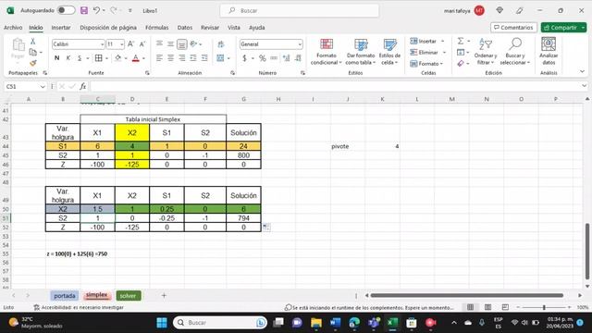Open Dar formato como tabla
The image size is (592, 333).
point(361,52)
